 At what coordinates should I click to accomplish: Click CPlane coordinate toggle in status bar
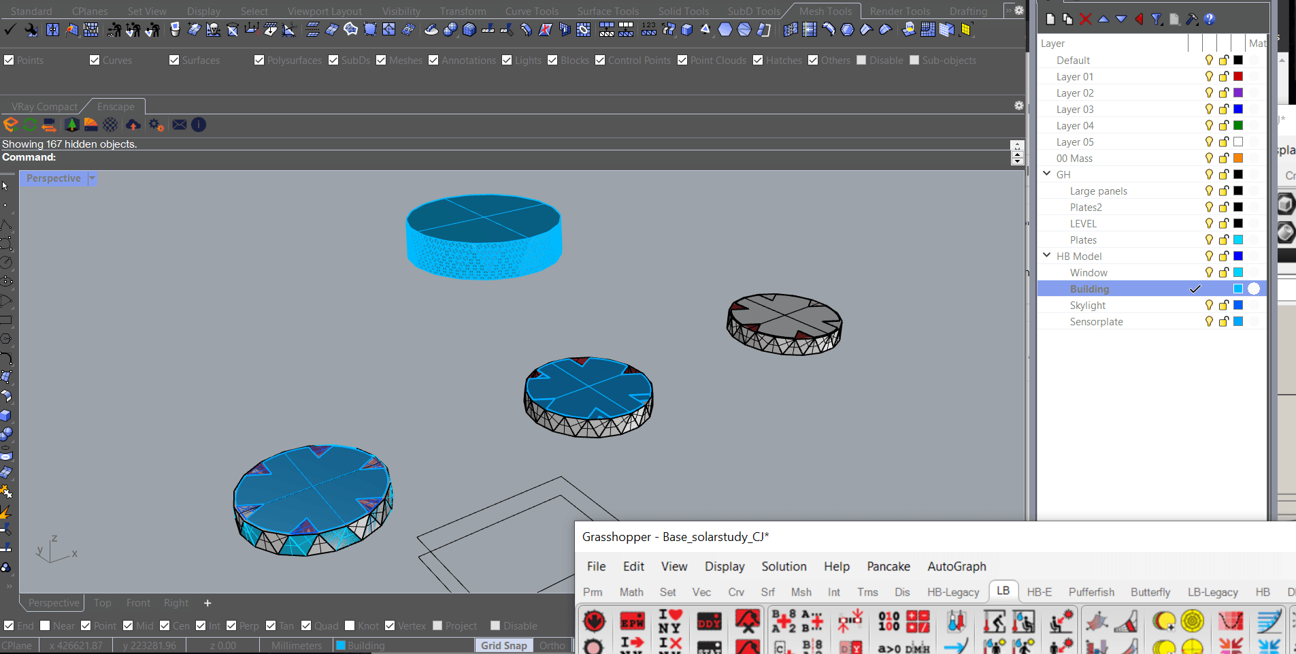pos(18,645)
